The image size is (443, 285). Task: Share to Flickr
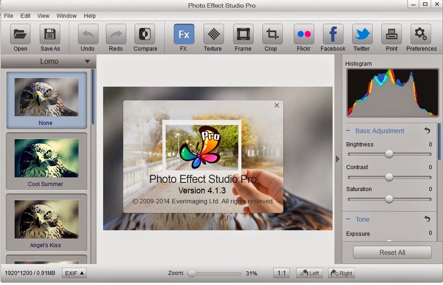[x=304, y=34]
